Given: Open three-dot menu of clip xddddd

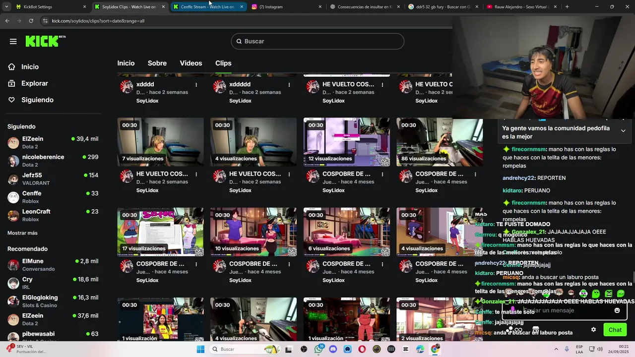Looking at the screenshot, I should tap(289, 85).
